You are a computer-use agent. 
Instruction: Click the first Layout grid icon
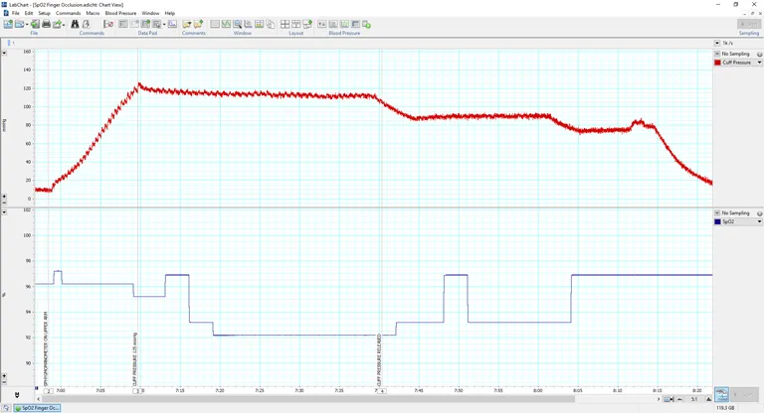285,24
